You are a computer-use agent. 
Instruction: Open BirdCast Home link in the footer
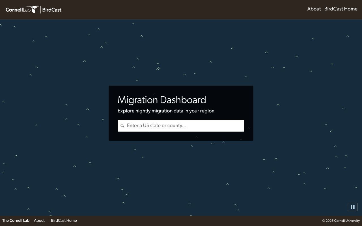coord(64,221)
